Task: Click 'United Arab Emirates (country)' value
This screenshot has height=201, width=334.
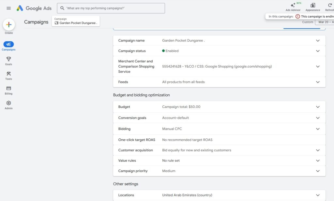Action: click(187, 195)
